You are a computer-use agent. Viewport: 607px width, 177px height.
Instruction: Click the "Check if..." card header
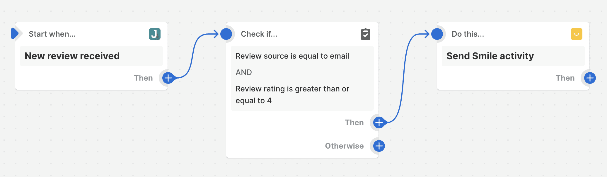[259, 34]
